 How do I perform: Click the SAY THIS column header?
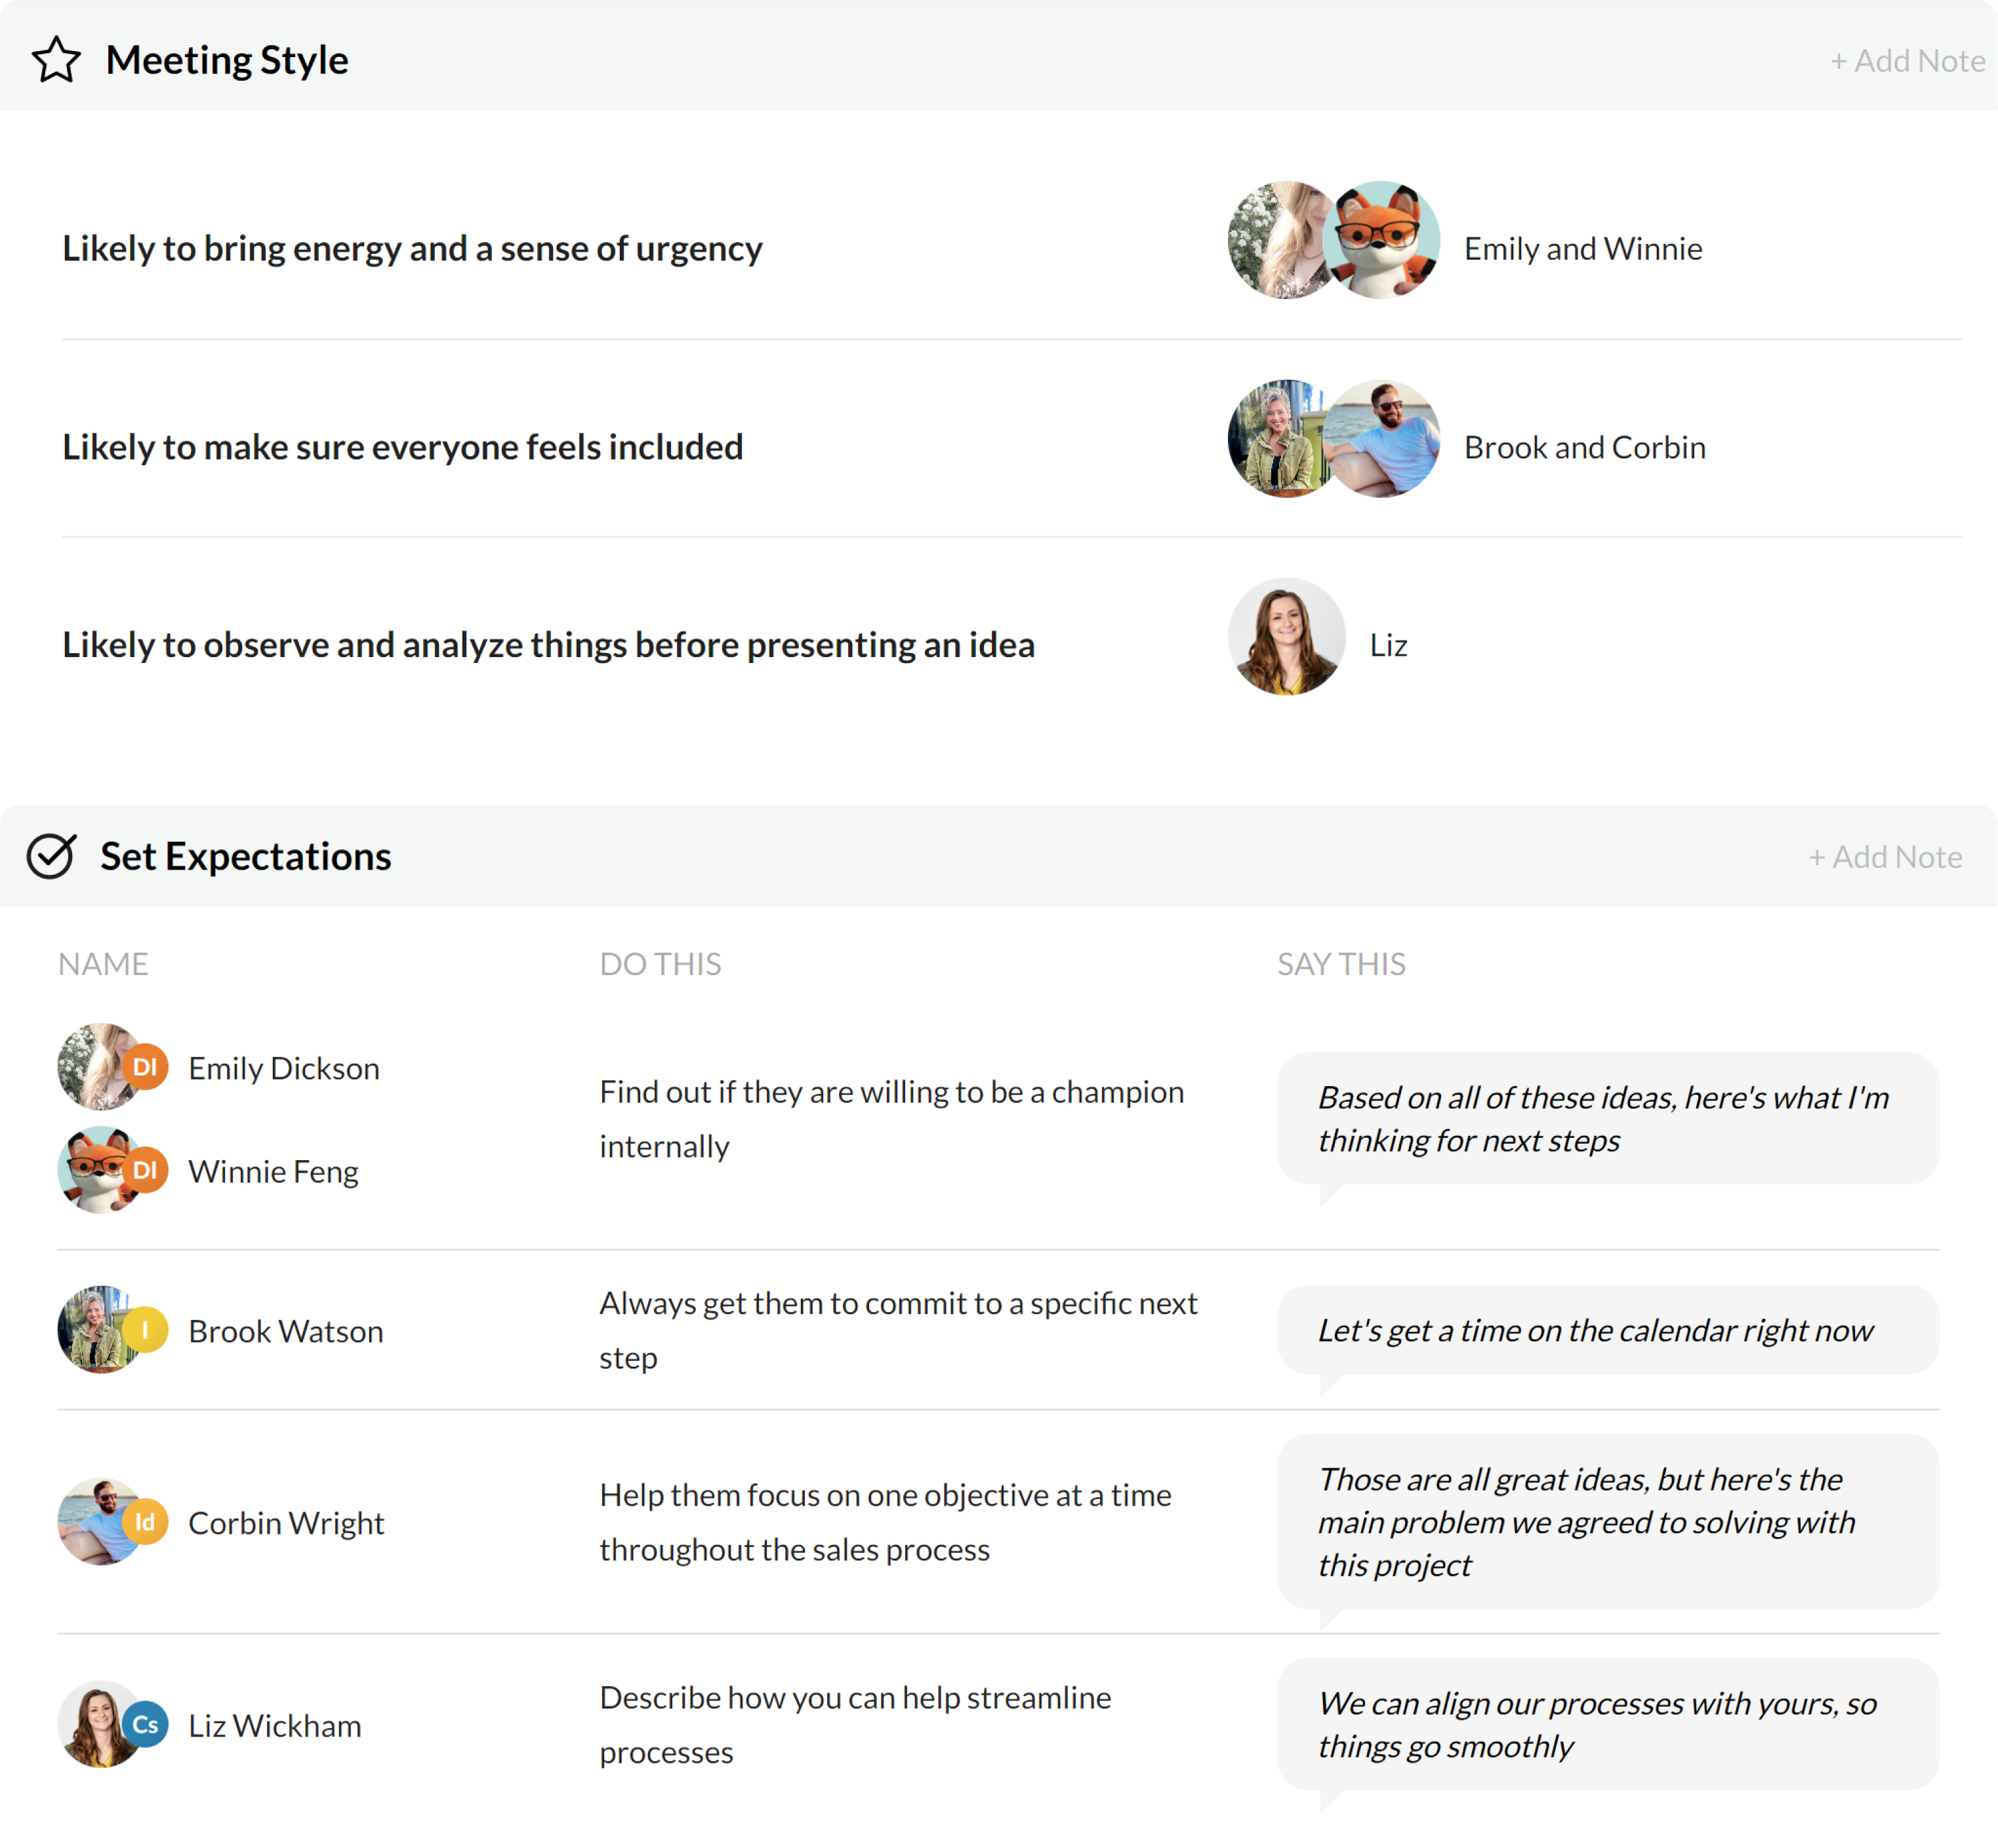(x=1340, y=964)
